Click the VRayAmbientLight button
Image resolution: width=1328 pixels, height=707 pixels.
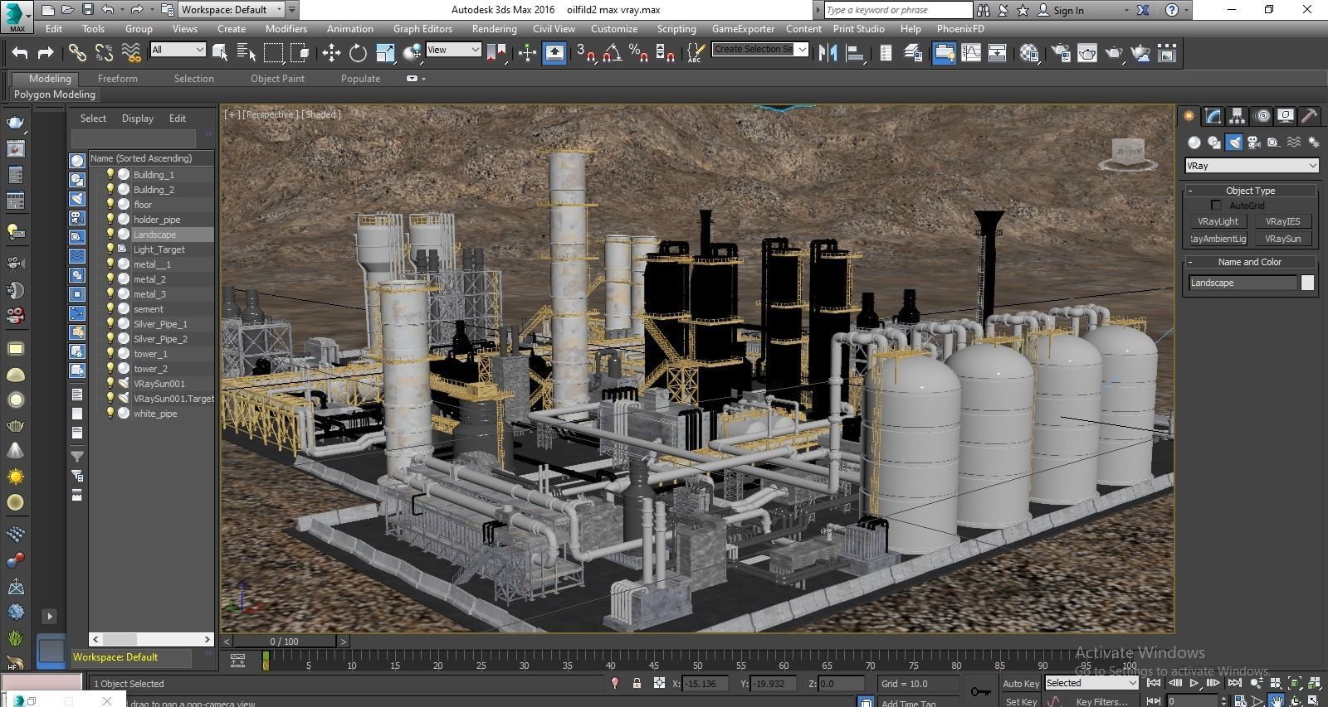click(x=1218, y=239)
